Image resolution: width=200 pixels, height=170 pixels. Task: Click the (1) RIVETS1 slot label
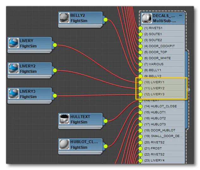tap(153, 28)
